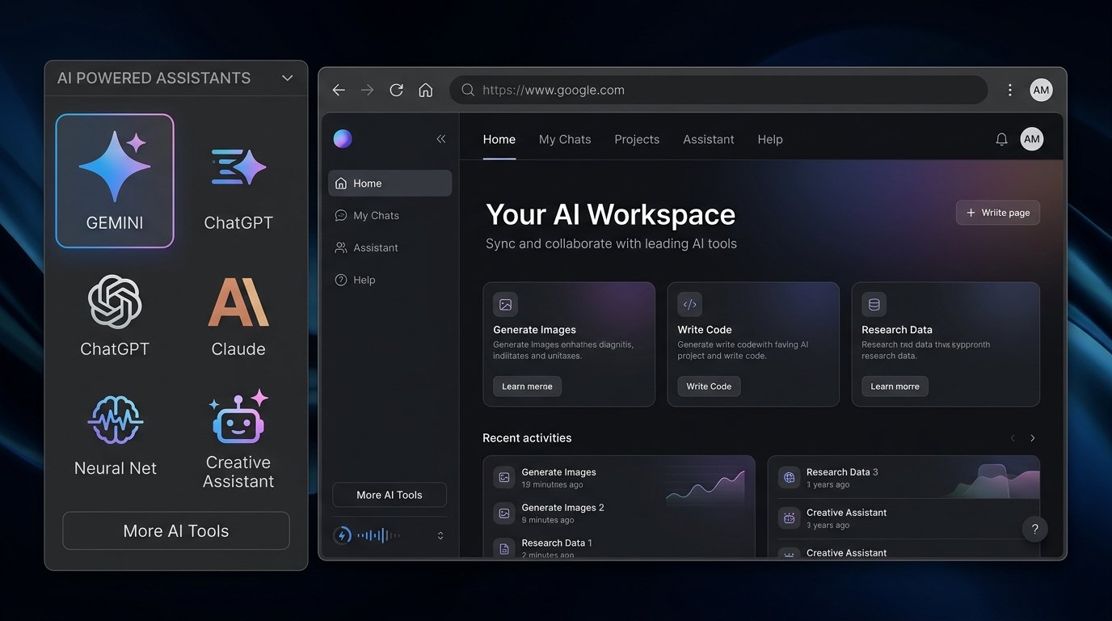1112x621 pixels.
Task: Show next recent activities with right arrow
Action: pos(1032,438)
